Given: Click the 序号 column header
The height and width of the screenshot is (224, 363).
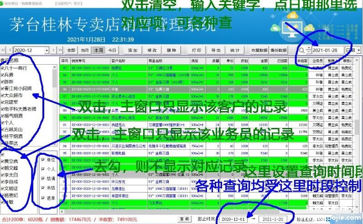Looking at the screenshot, I should point(65,61).
